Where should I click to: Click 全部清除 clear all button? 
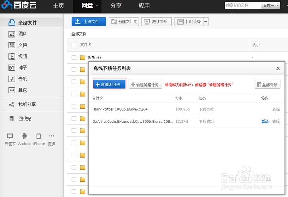coord(267,84)
